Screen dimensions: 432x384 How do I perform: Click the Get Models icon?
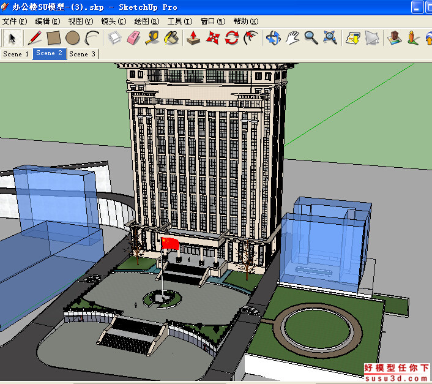click(352, 38)
